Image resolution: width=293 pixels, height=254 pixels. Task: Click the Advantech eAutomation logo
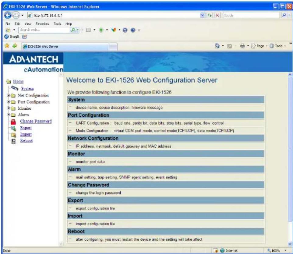tap(33, 62)
